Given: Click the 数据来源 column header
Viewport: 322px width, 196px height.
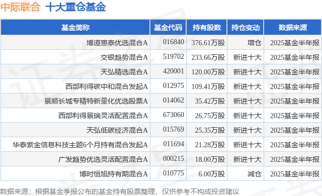Looking at the screenshot, I should [x=293, y=28].
